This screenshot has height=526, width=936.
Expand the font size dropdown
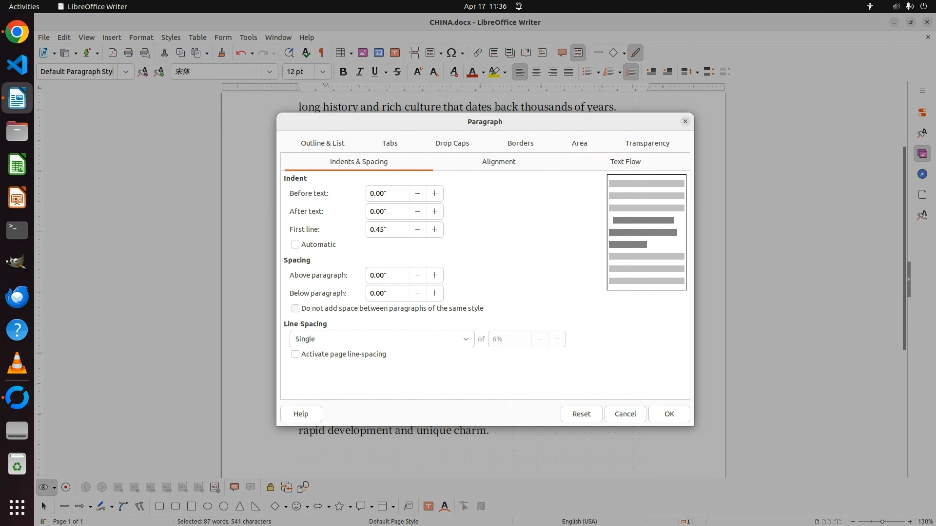coord(322,72)
